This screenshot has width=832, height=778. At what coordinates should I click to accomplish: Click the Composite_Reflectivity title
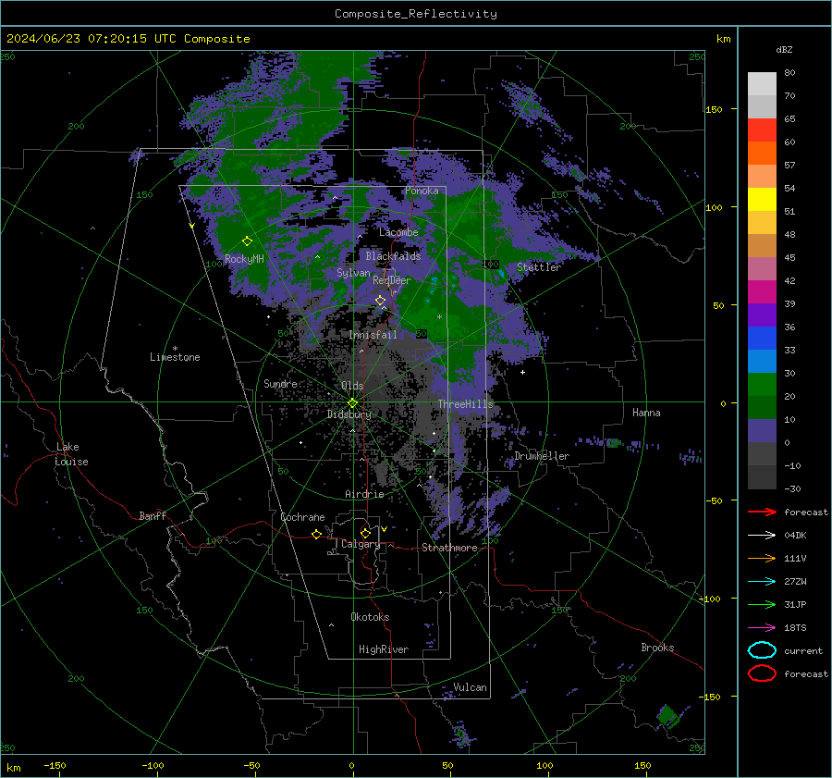point(416,14)
